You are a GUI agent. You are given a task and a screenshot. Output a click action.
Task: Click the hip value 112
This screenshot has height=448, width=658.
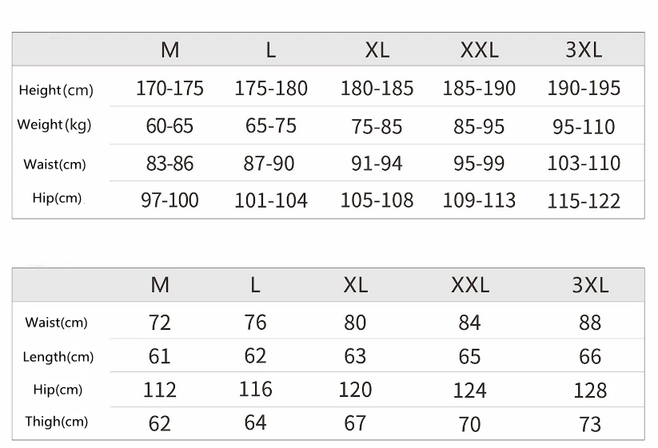160,390
